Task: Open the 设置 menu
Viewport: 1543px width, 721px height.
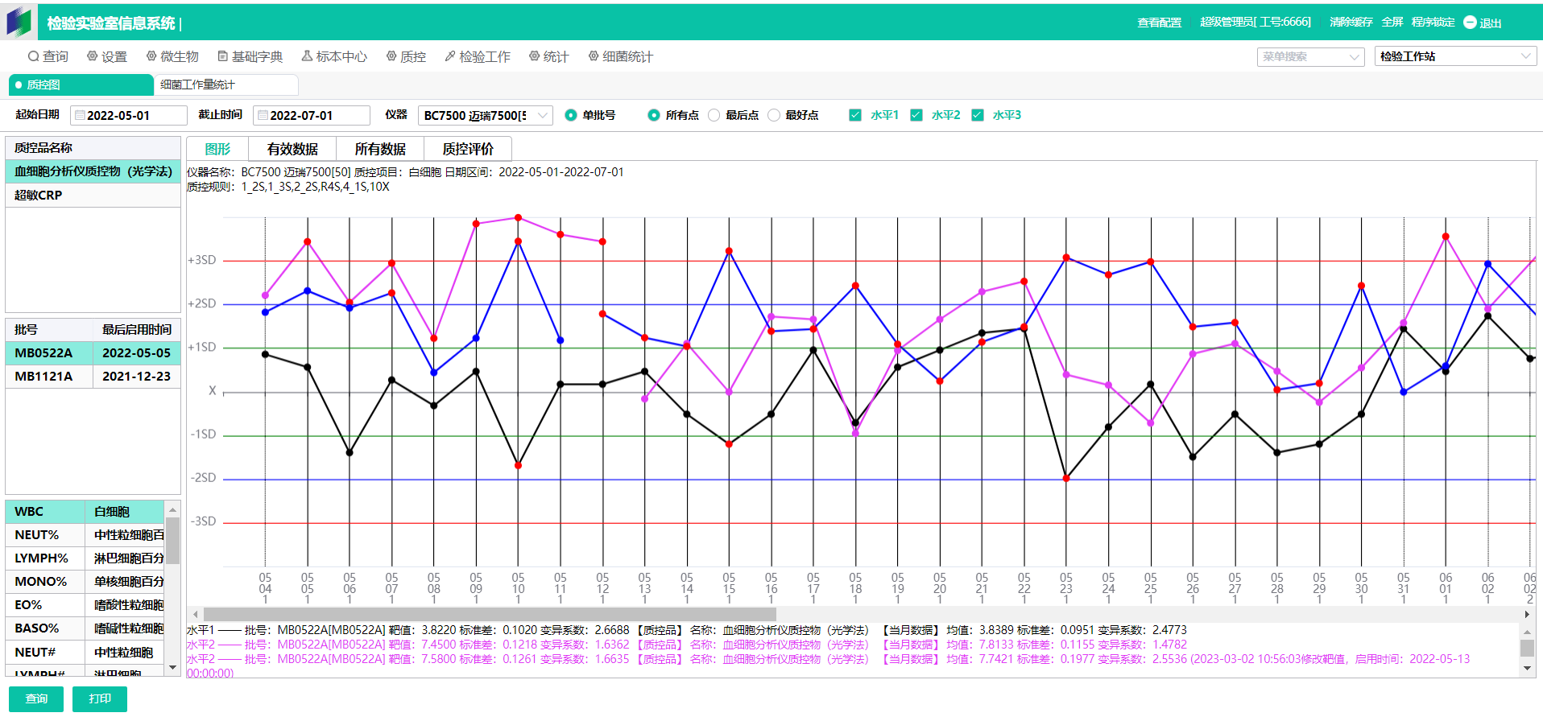Action: [107, 56]
